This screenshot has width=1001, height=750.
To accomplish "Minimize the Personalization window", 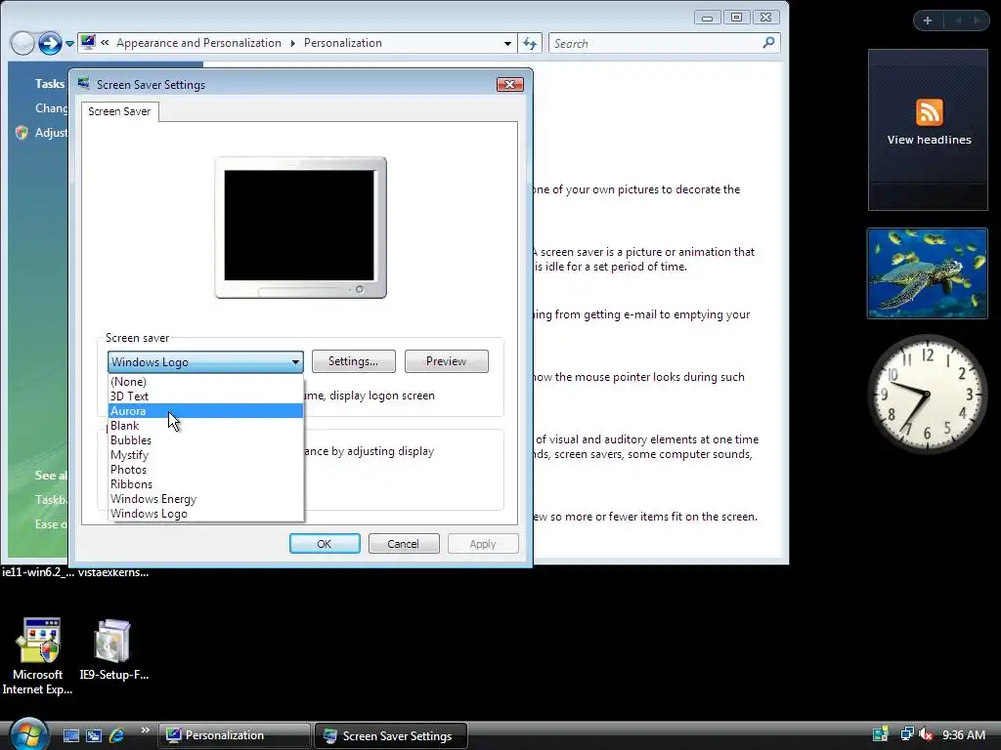I will coord(708,18).
